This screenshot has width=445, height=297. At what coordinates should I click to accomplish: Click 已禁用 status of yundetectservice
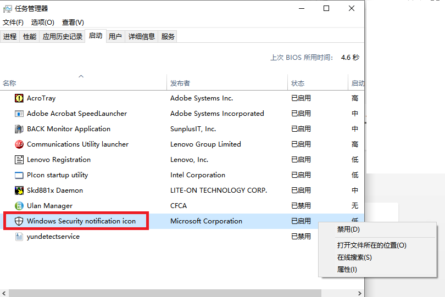click(x=301, y=236)
